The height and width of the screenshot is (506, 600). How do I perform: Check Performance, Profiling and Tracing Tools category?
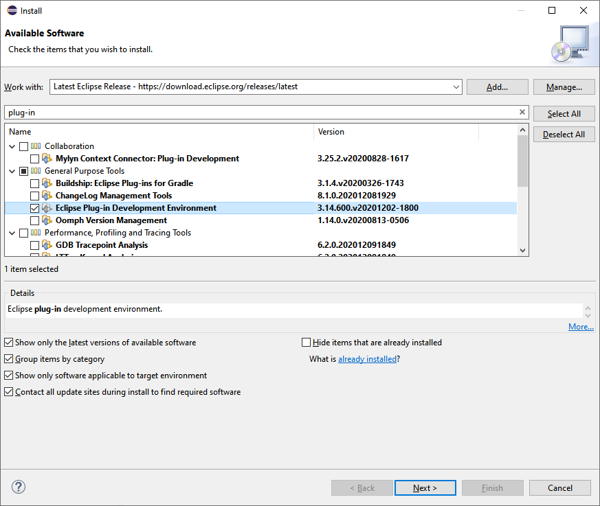(24, 233)
